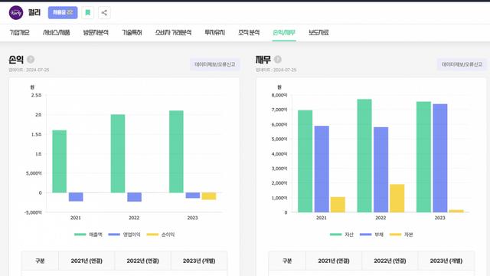Click the 2023 green asset bar in 재무 chart
The height and width of the screenshot is (276, 490).
click(x=423, y=156)
